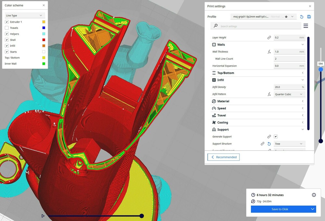The width and height of the screenshot is (325, 221).
Task: Uncheck the Shell line type
Action: [x=6, y=40]
